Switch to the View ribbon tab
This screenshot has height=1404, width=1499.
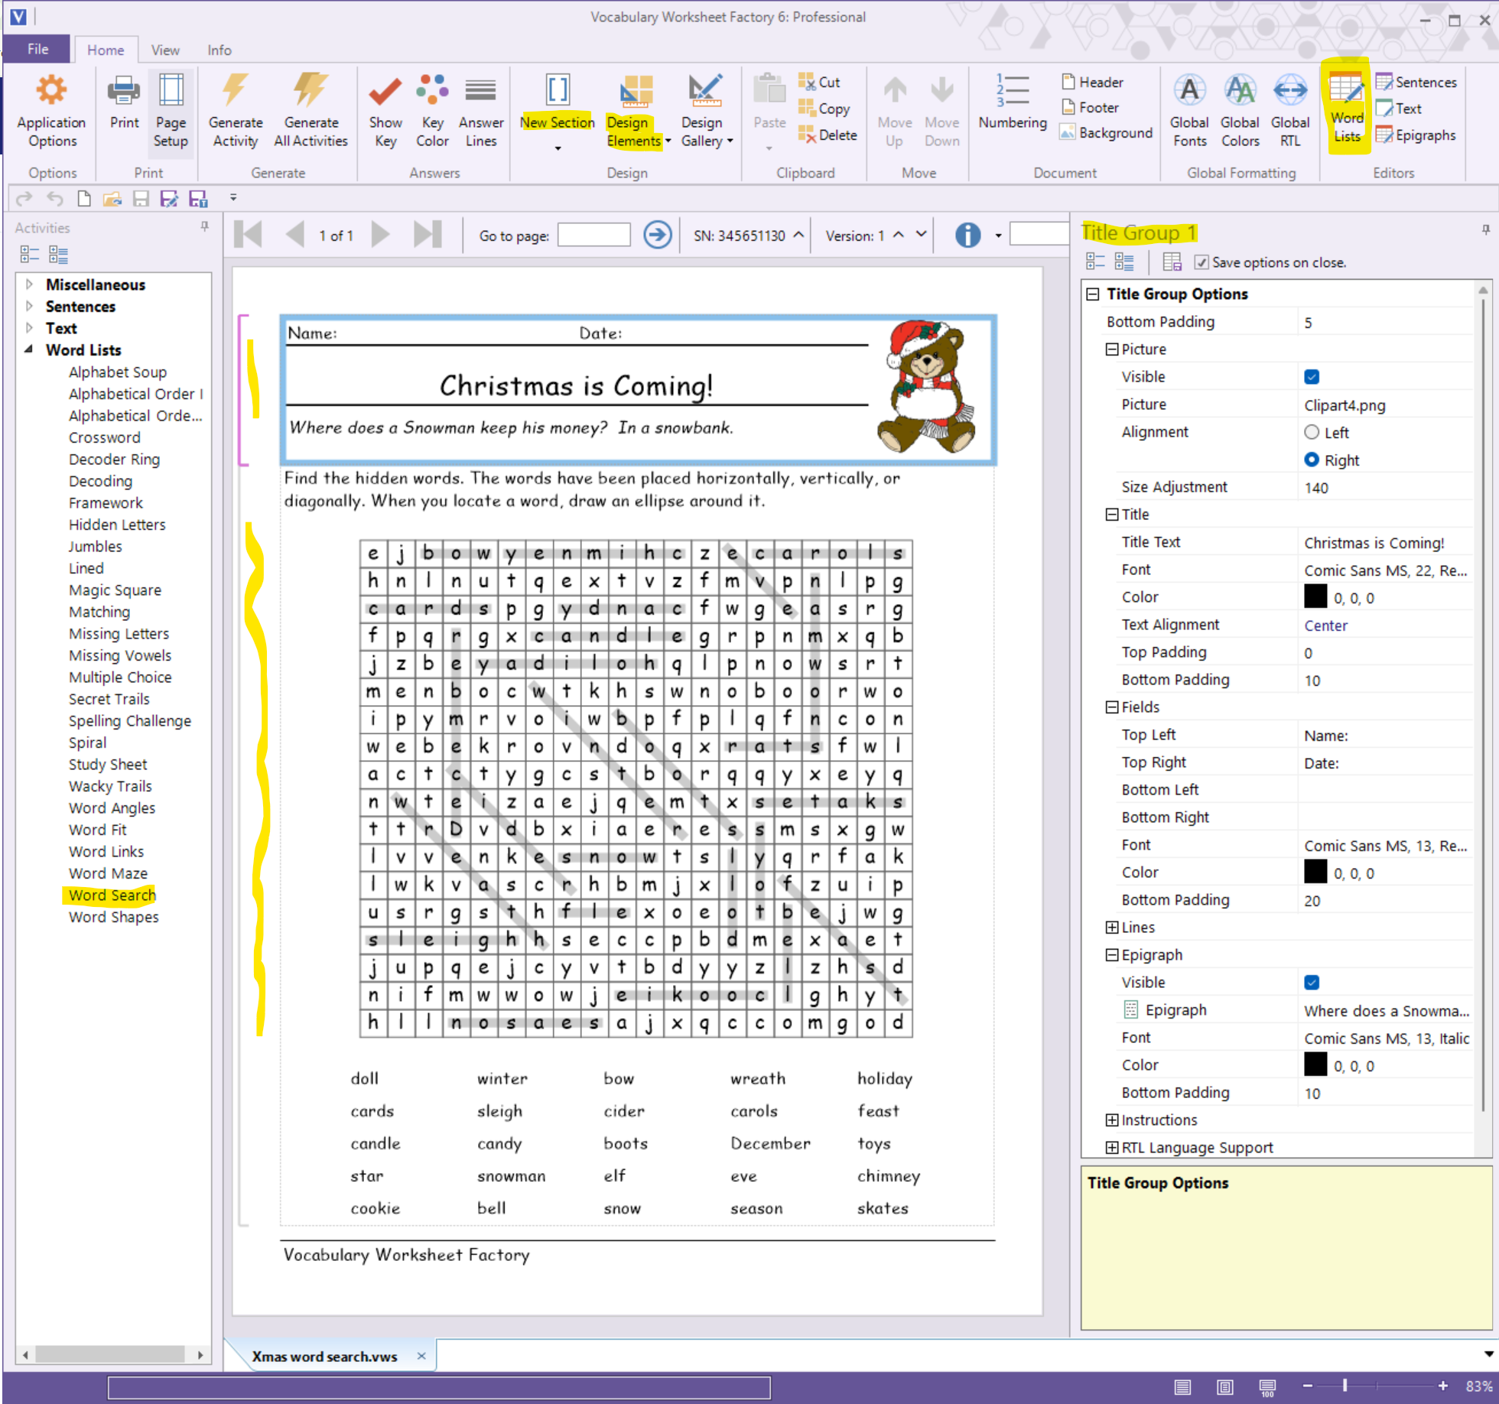click(x=165, y=50)
